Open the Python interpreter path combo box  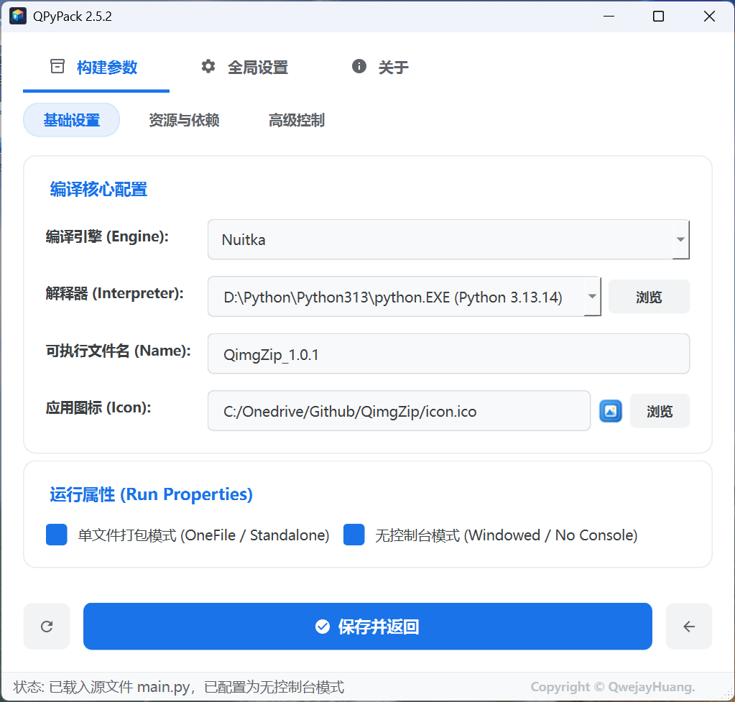pos(404,296)
